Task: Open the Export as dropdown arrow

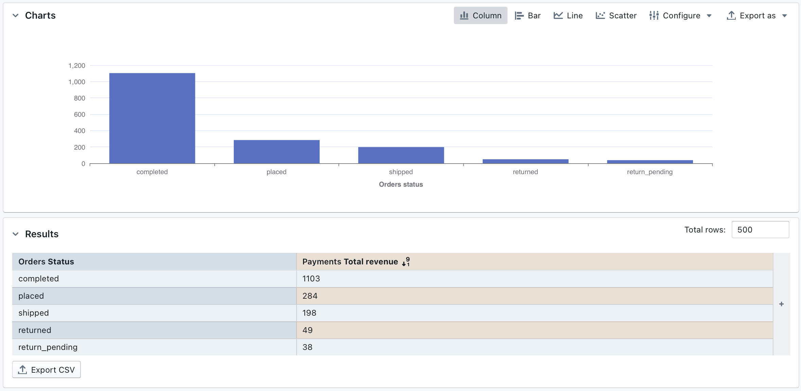Action: tap(784, 16)
